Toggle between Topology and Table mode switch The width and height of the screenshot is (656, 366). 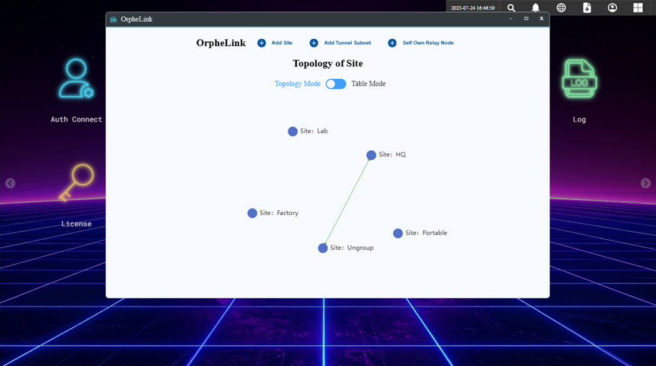point(336,84)
